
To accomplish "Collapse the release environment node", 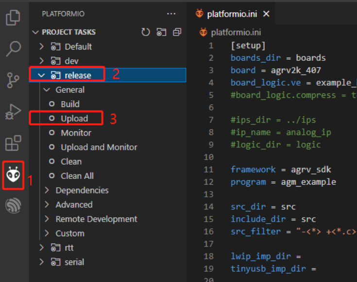I will 41,75.
